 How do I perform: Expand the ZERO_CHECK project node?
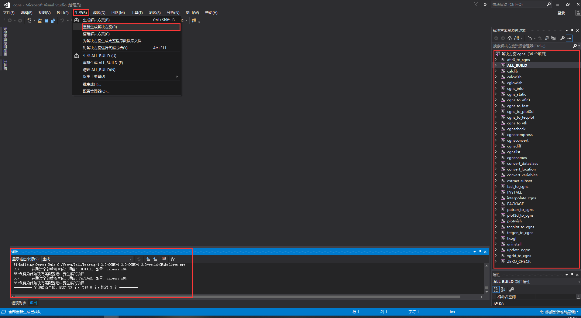point(496,261)
